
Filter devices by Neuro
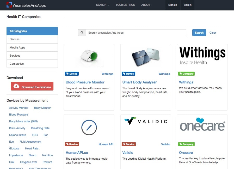(x=33, y=155)
